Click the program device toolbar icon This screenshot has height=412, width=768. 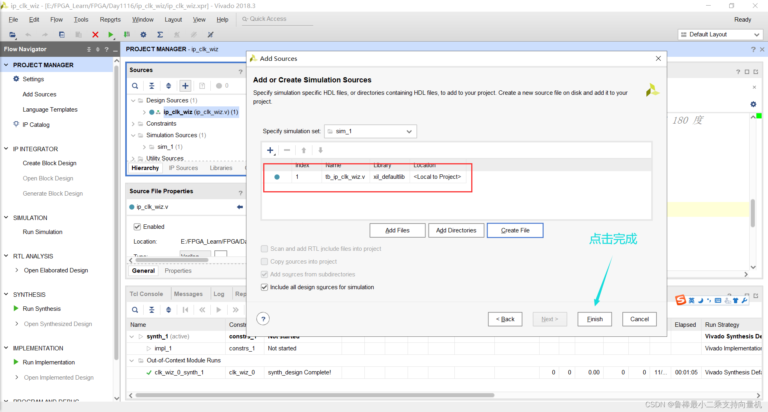pos(127,35)
